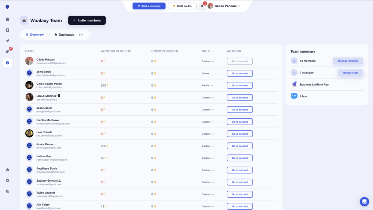The height and width of the screenshot is (210, 373).
Task: Open the messaging icon showing the +5 badge
Action: click(x=7, y=52)
